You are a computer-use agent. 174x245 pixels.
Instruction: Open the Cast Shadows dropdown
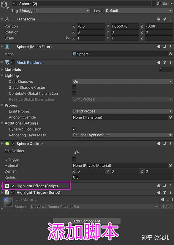[122, 81]
